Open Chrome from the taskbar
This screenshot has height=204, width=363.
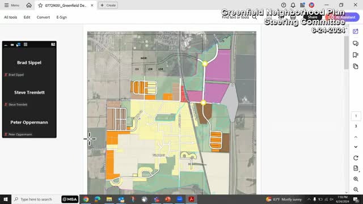(x=86, y=199)
